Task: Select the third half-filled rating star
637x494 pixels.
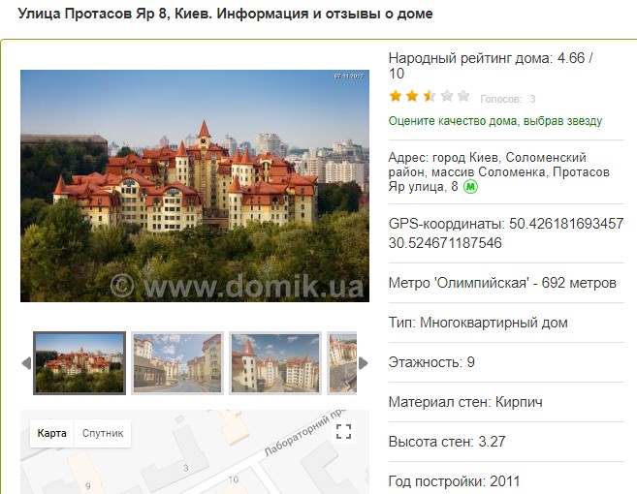Action: 430,96
